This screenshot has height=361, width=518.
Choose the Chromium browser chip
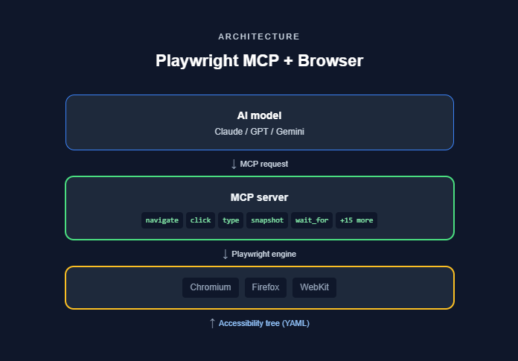211,287
